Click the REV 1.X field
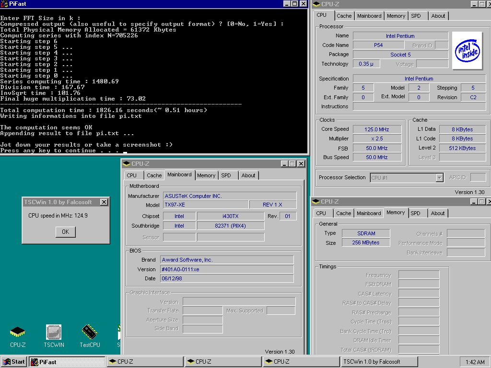 [273, 205]
